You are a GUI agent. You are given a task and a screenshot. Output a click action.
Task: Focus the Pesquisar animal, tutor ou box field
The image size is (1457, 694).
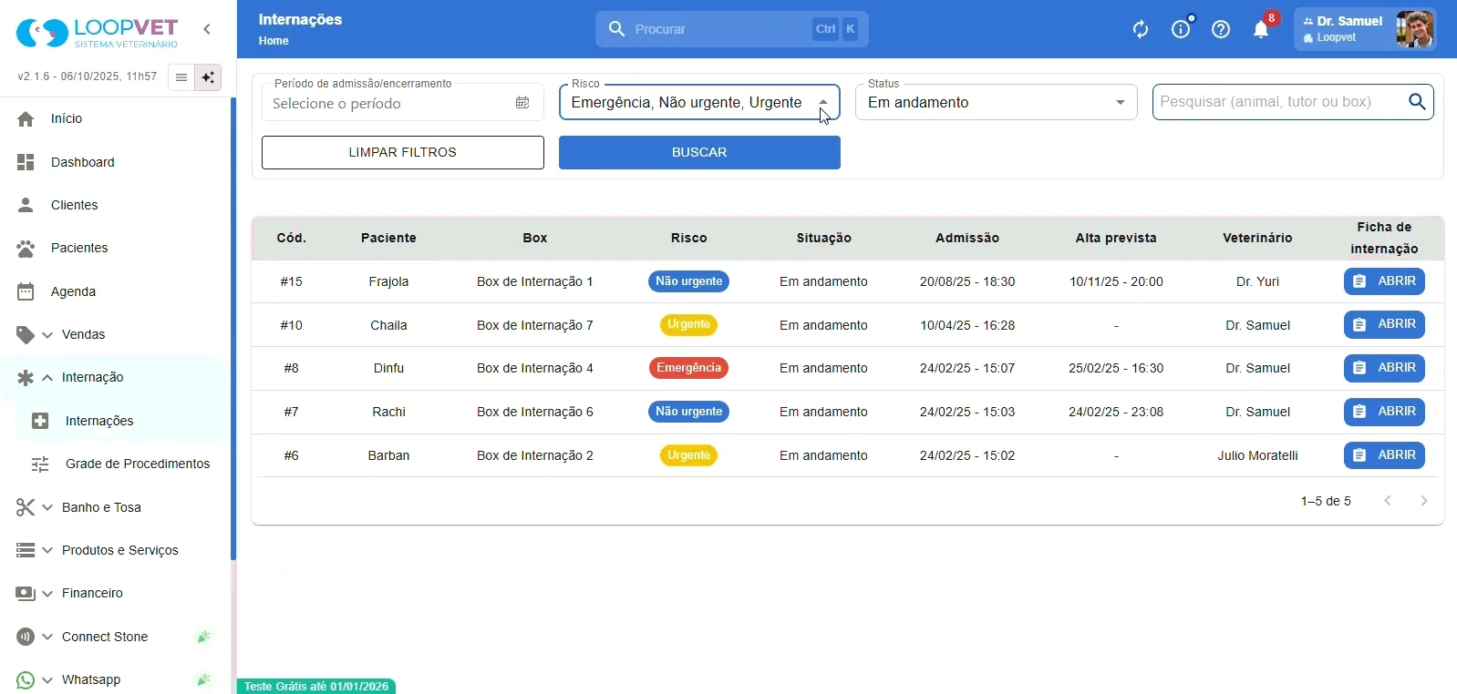(1280, 102)
